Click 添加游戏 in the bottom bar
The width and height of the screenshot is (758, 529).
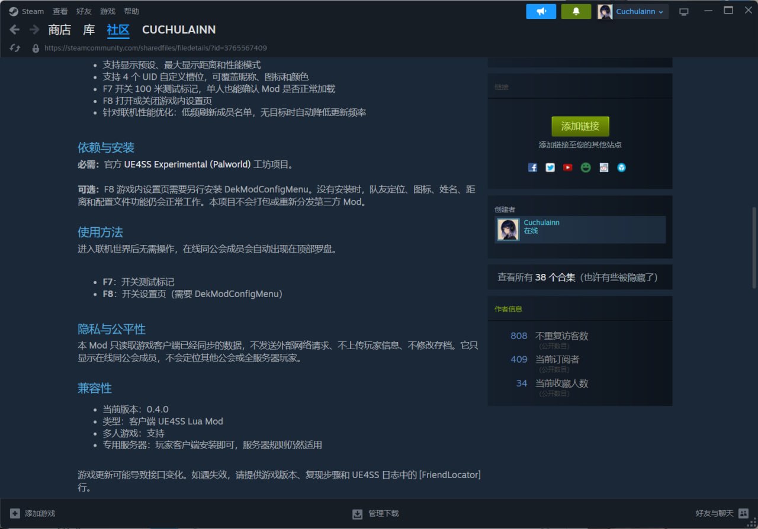pyautogui.click(x=40, y=513)
